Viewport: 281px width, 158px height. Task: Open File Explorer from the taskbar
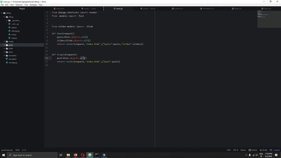click(68, 155)
